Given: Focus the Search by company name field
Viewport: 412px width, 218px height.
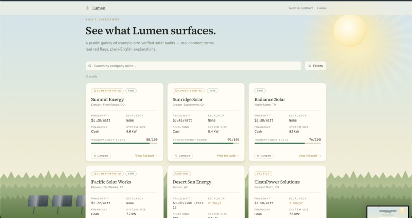Looking at the screenshot, I should (x=193, y=66).
